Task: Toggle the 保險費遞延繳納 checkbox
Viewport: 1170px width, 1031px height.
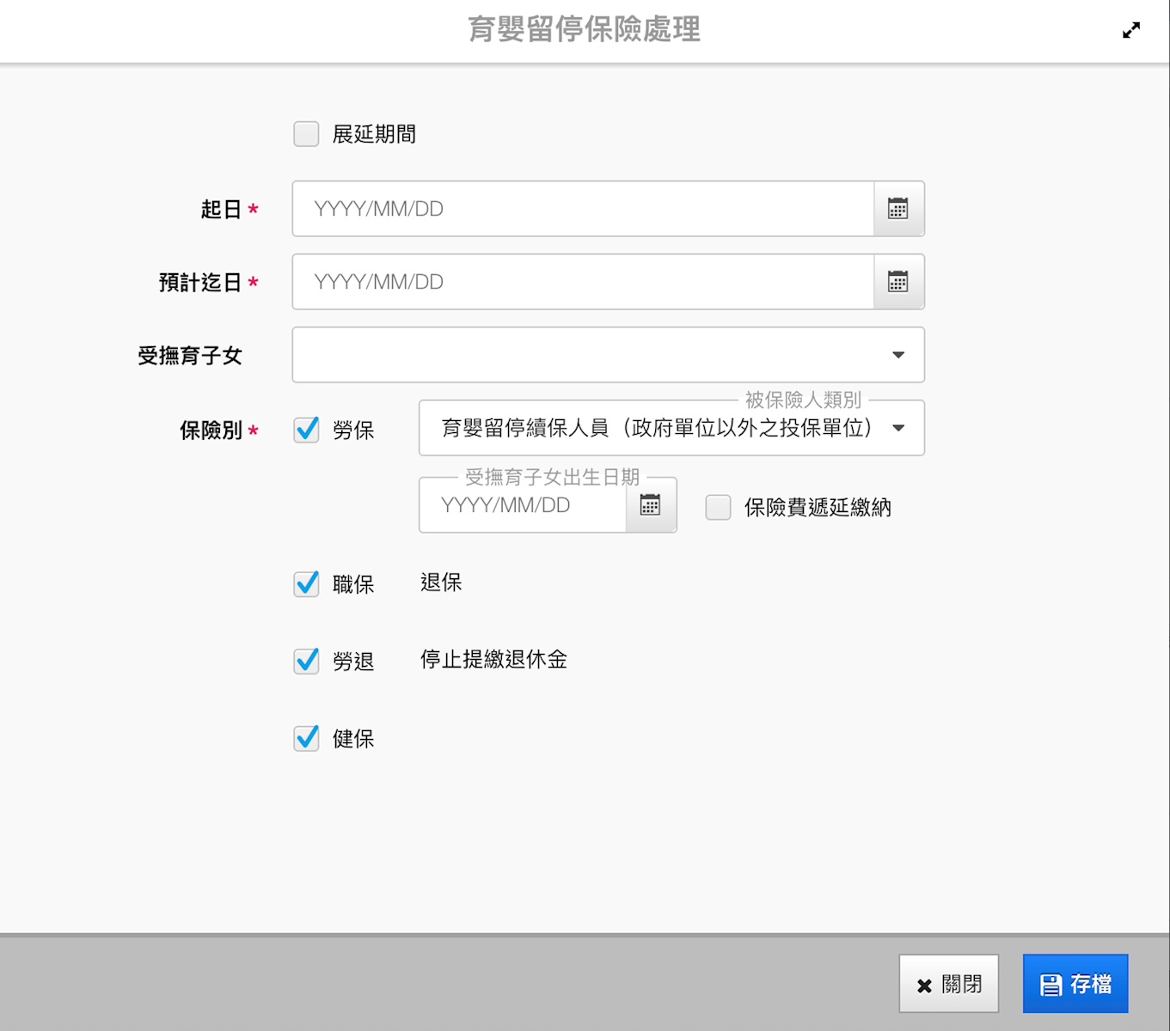Action: pos(718,507)
